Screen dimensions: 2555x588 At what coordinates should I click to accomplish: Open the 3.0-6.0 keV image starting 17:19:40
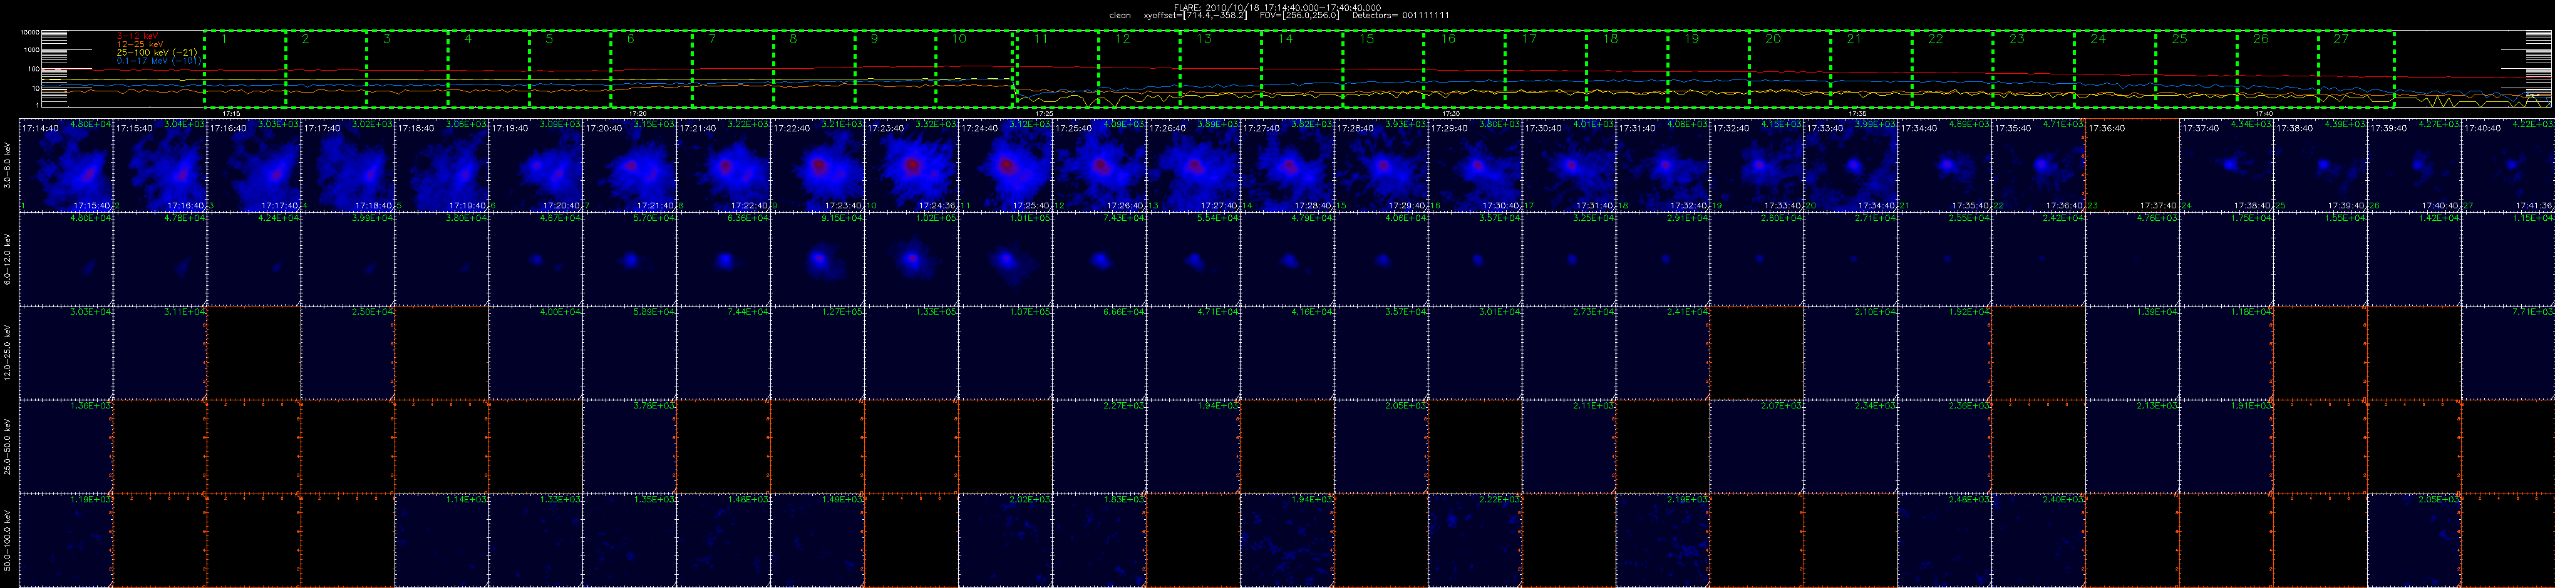535,166
